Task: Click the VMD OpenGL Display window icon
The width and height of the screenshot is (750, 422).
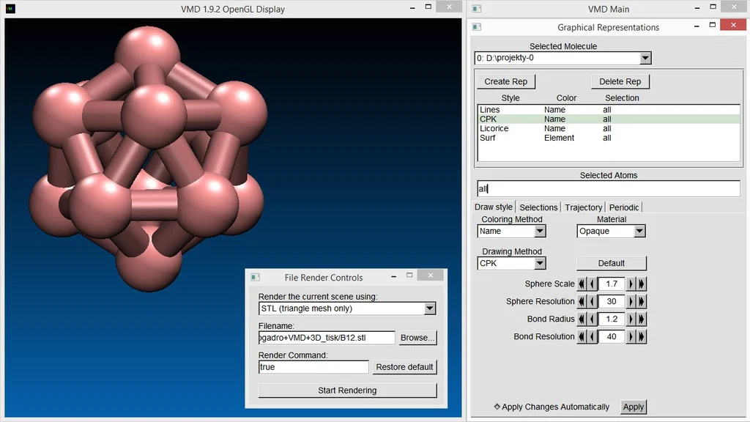Action: 10,9
